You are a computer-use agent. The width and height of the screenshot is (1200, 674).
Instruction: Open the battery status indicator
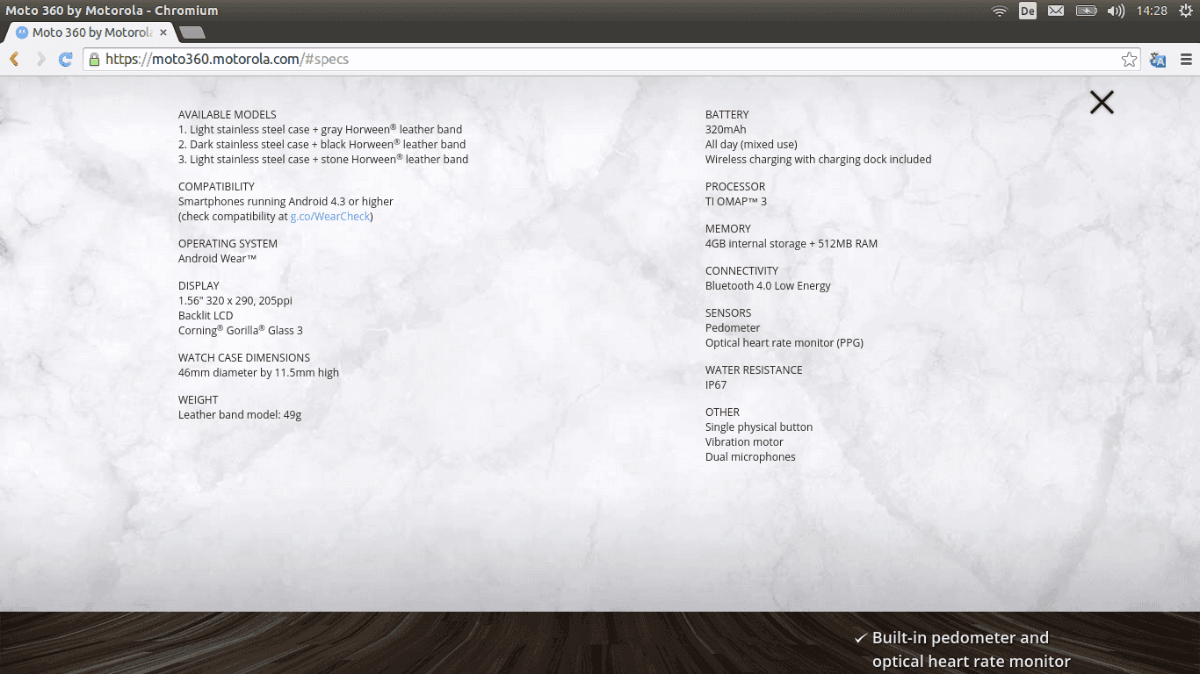coord(1087,11)
